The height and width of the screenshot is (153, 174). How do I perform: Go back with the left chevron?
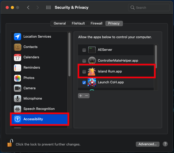click(x=28, y=7)
